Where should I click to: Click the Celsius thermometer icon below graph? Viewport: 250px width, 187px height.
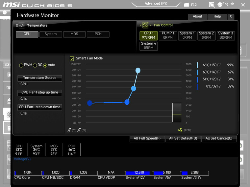(69, 130)
